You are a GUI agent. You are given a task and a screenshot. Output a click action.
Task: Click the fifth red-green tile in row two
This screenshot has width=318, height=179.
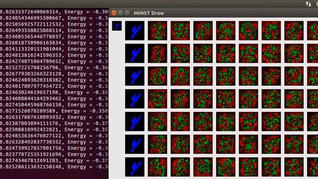[x=248, y=53]
